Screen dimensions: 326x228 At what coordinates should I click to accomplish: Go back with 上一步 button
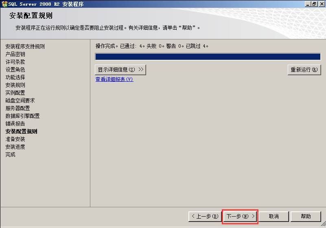coord(205,216)
